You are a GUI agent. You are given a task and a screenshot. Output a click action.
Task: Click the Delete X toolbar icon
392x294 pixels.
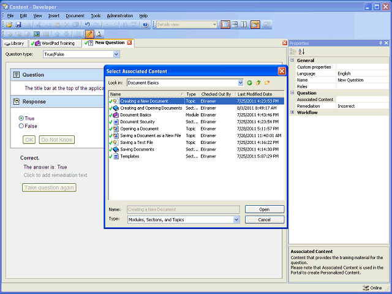coord(67,24)
